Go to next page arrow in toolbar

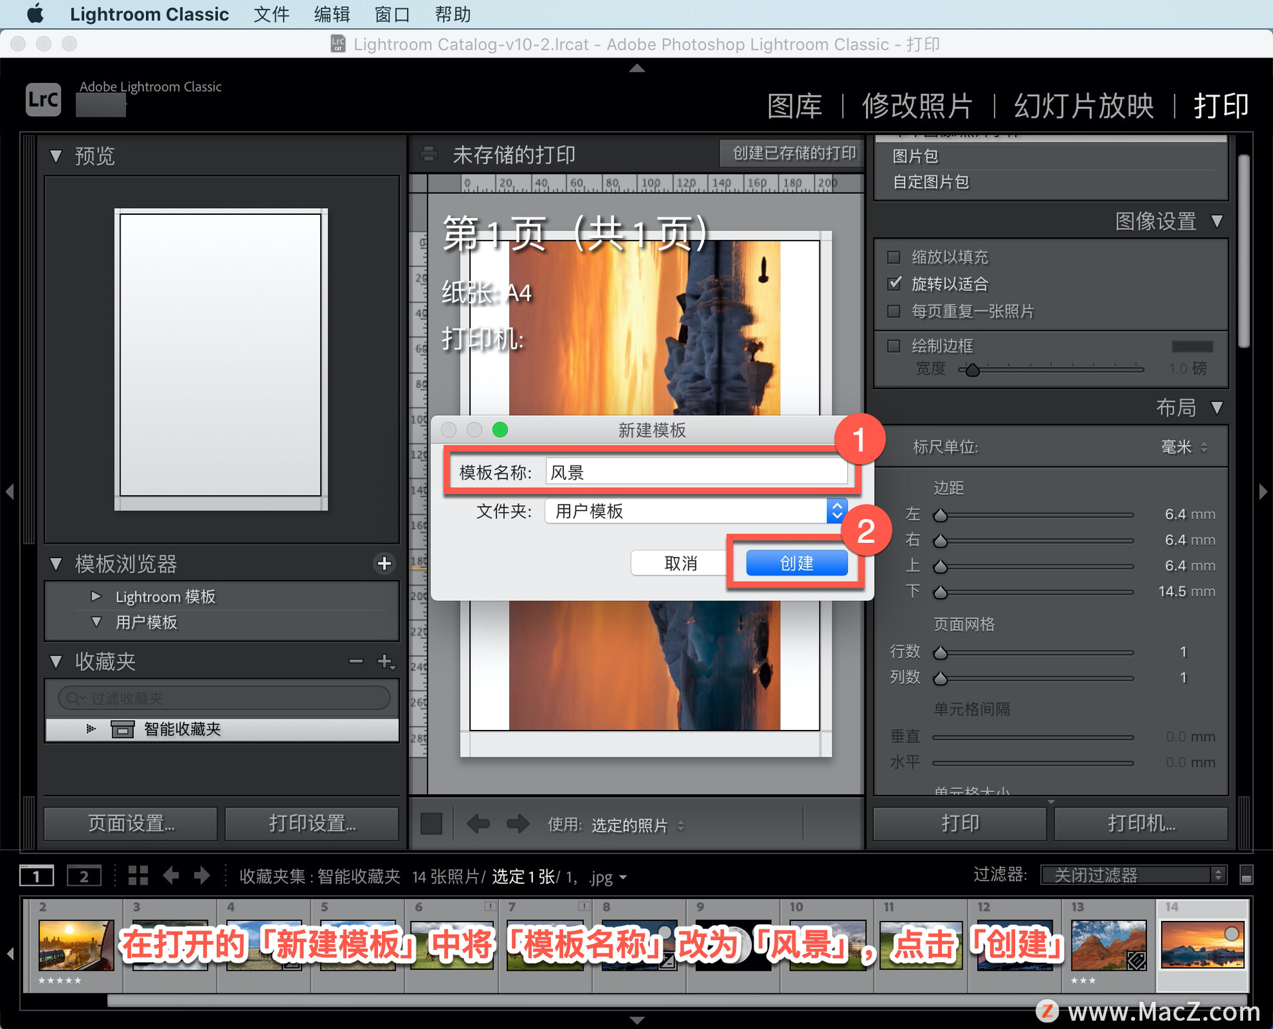tap(518, 824)
